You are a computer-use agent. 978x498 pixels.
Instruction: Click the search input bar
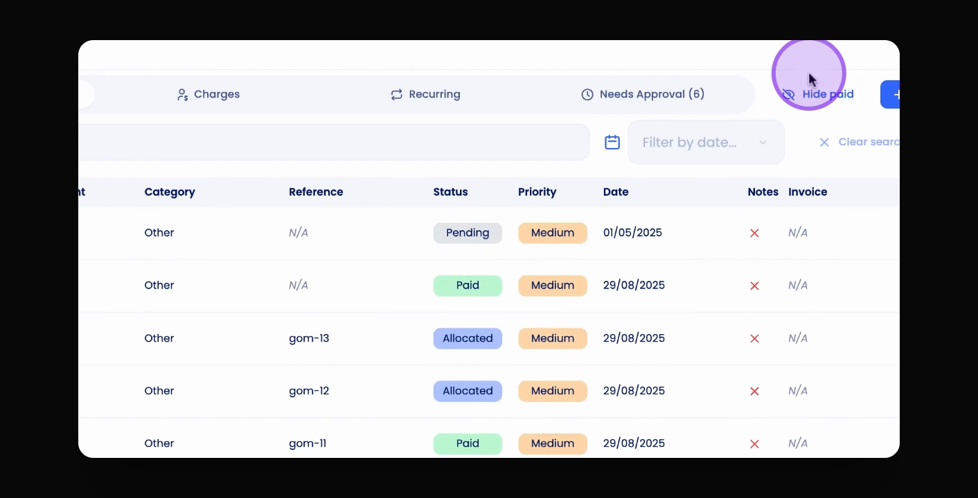point(334,142)
